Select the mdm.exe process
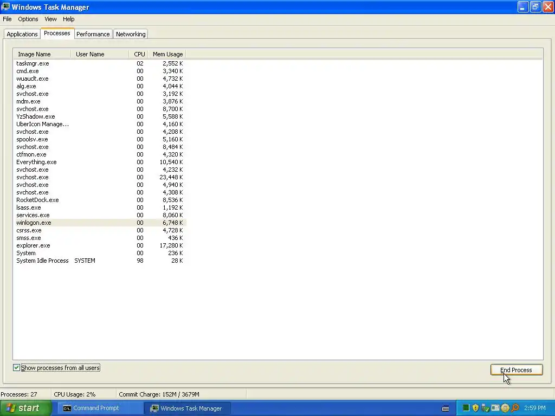 point(100,101)
